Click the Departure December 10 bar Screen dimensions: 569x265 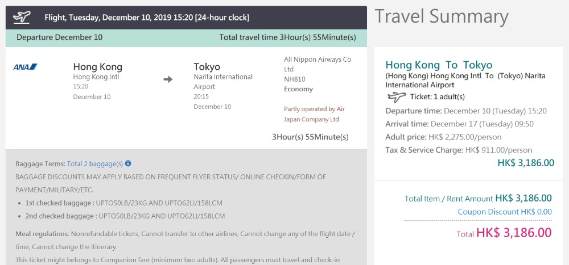pos(60,37)
